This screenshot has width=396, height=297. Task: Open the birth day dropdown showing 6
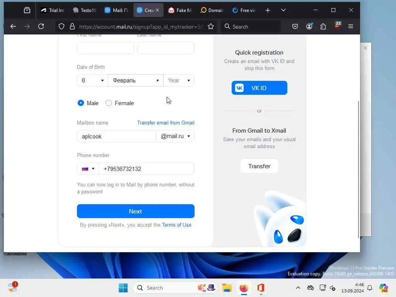(92, 80)
